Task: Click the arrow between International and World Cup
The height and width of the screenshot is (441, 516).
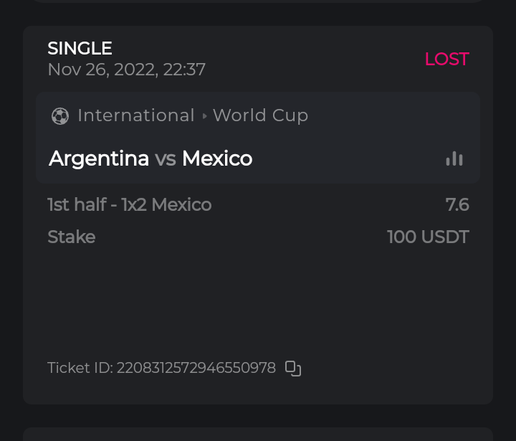Action: pos(204,116)
